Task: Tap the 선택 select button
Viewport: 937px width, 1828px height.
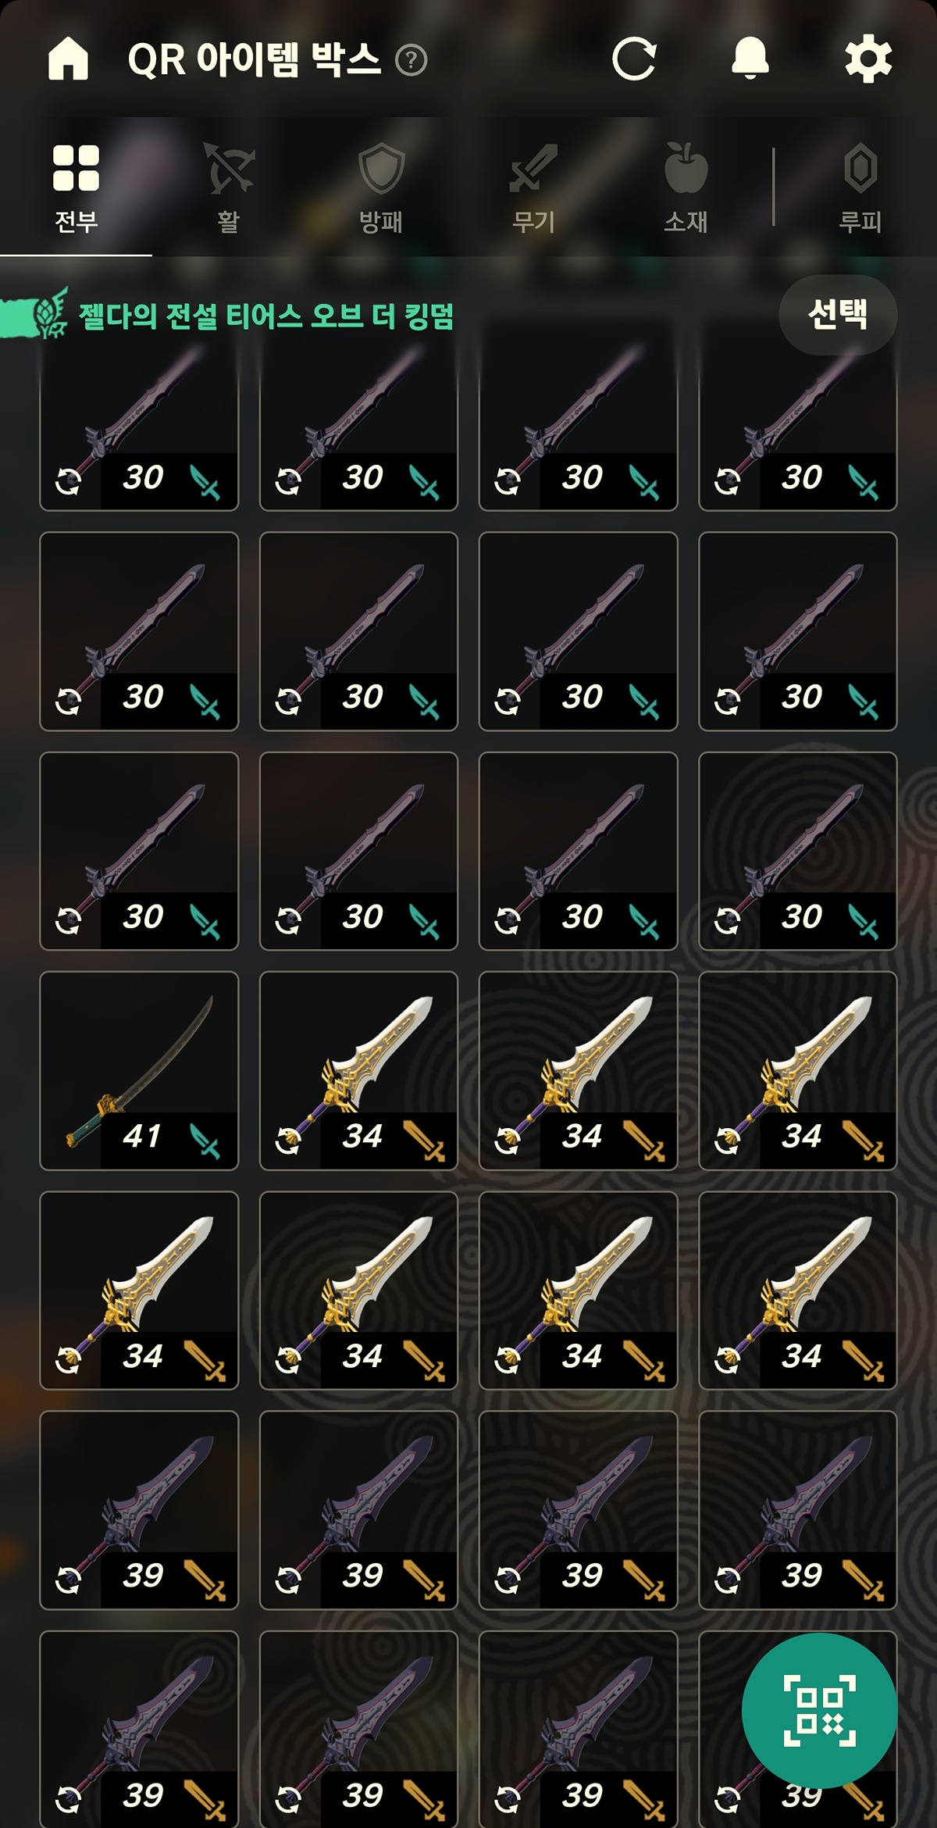Action: pos(838,314)
